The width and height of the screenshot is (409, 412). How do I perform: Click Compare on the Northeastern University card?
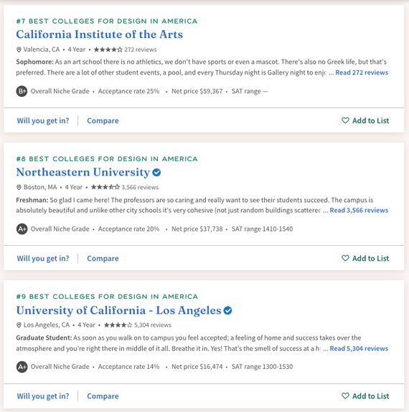click(x=103, y=258)
